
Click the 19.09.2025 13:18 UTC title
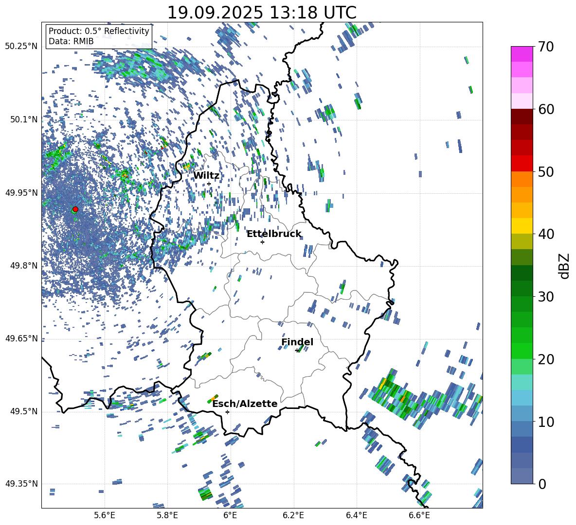click(x=262, y=13)
